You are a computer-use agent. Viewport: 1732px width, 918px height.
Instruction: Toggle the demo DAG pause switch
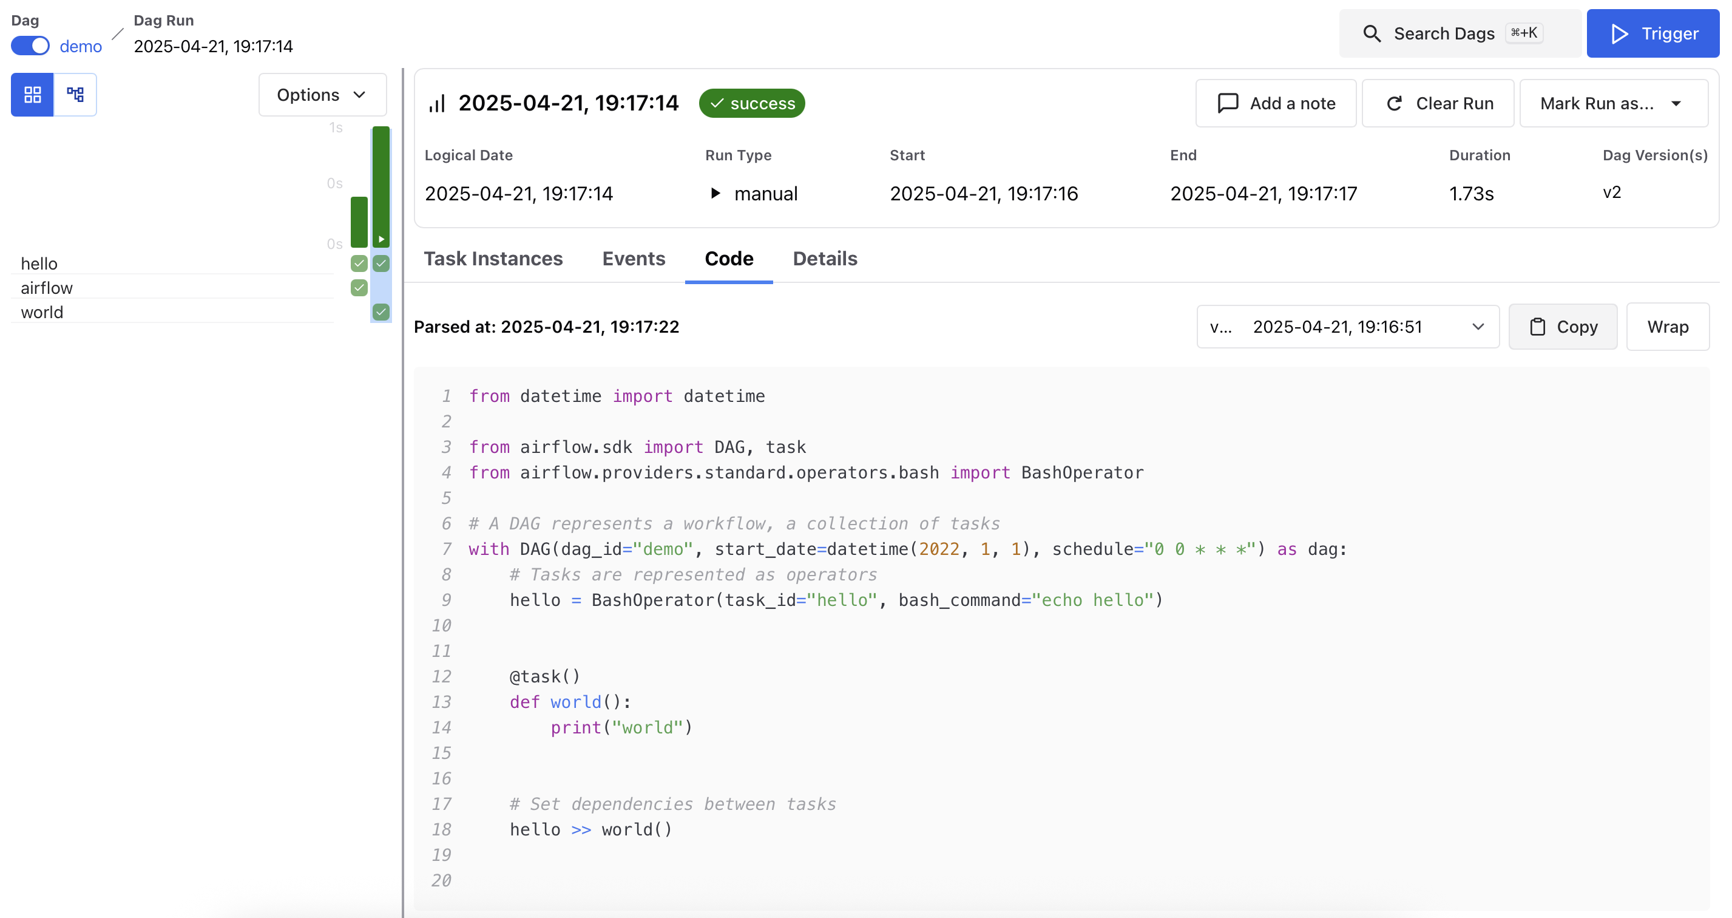pos(30,45)
